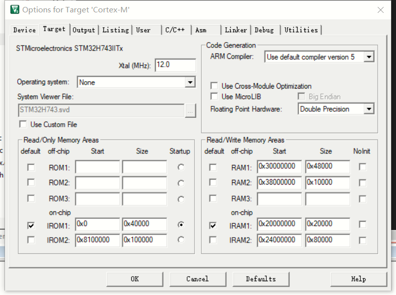Click the Keil uVision icon in title bar
396x295 pixels.
tap(15, 9)
